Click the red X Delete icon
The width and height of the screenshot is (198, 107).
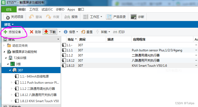click(x=32, y=32)
